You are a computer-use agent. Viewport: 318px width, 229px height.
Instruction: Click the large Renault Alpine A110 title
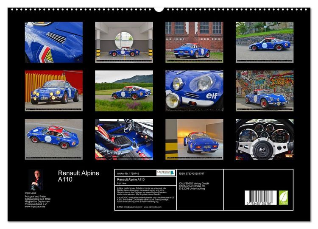coord(78,176)
